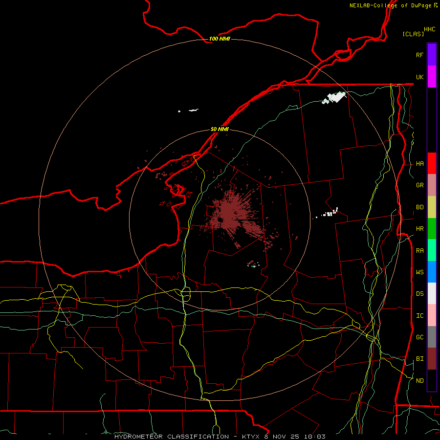Viewport: 440px width, 440px height.
Task: Click the DS white legend swatch
Action: 432,293
